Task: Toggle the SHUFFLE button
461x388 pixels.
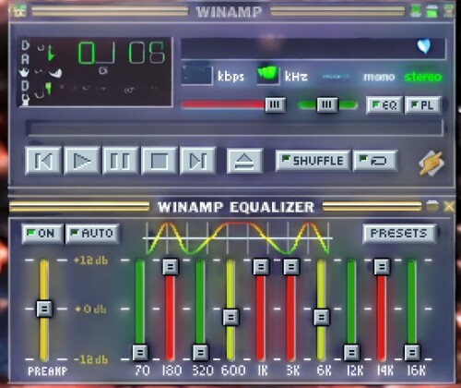Action: pos(313,161)
